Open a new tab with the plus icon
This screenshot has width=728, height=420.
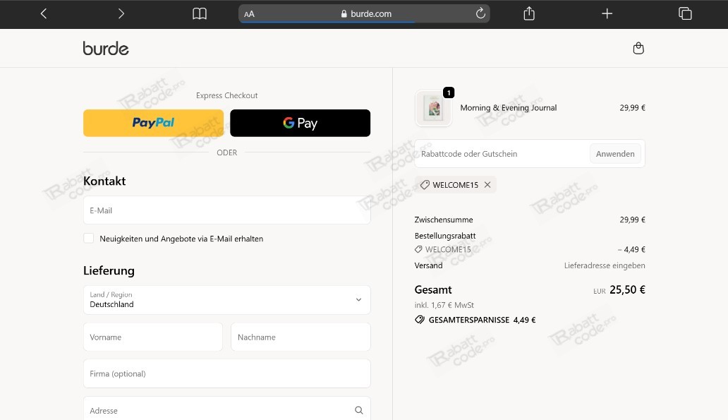tap(607, 13)
